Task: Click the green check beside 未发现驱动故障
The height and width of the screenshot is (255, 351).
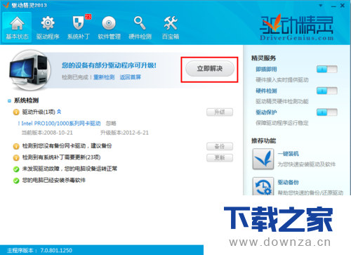Action: (x=16, y=169)
